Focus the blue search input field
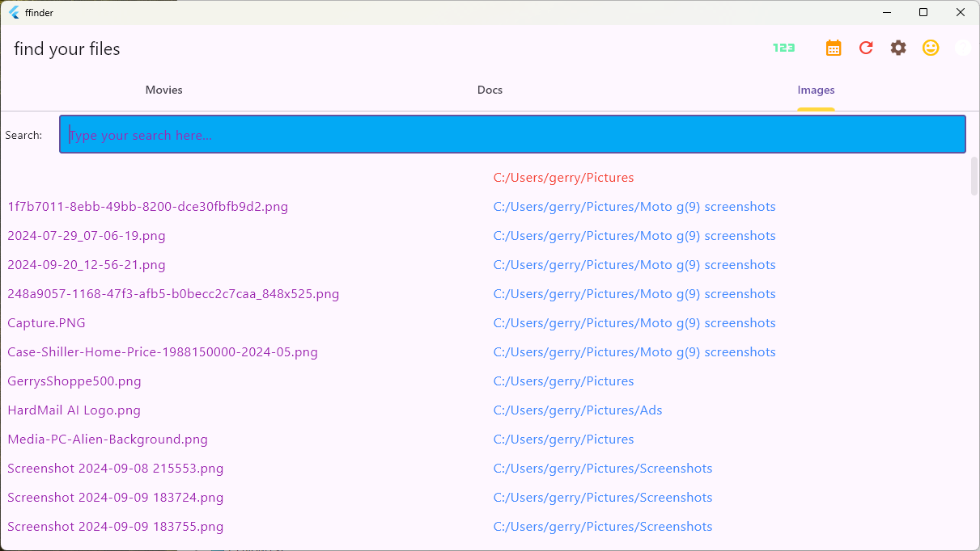Viewport: 980px width, 551px height. 512,134
